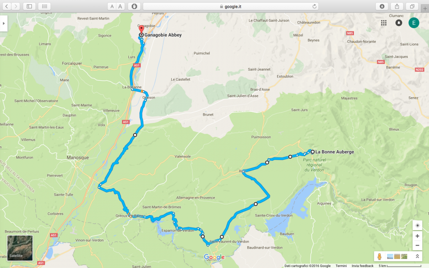The width and height of the screenshot is (429, 268).
Task: Increase text size with larger A
Action: (120, 6)
